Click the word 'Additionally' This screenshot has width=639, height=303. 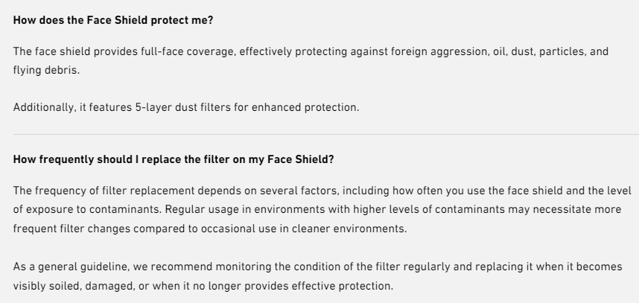(x=44, y=107)
